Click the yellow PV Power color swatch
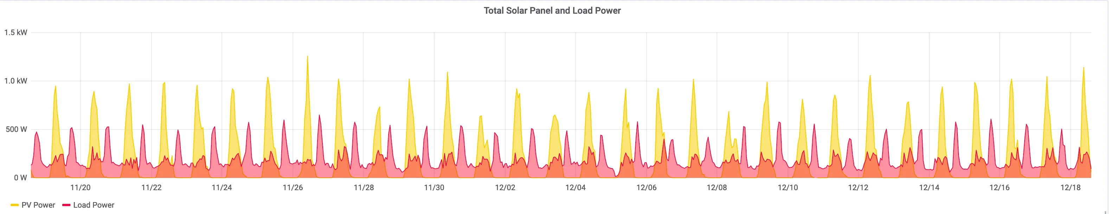Image resolution: width=1109 pixels, height=214 pixels. coord(15,206)
